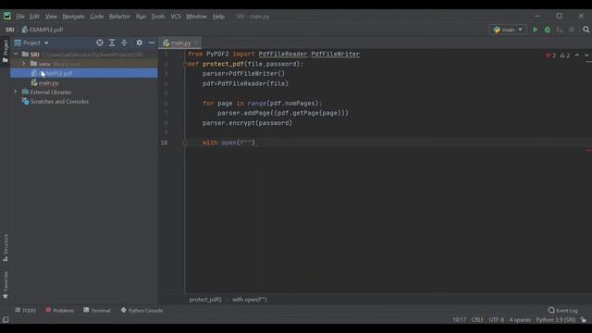The image size is (592, 333).
Task: Click the red errors count indicator
Action: tap(550, 55)
